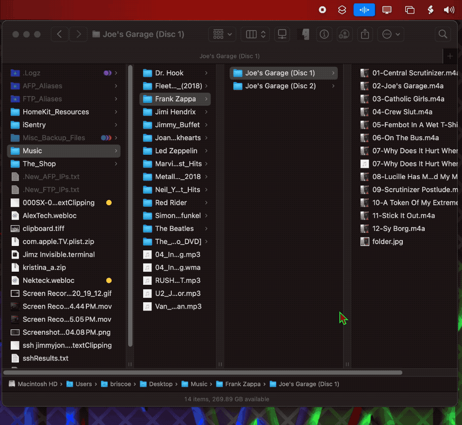
Task: Open the Dr. Hook folder
Action: coord(175,73)
